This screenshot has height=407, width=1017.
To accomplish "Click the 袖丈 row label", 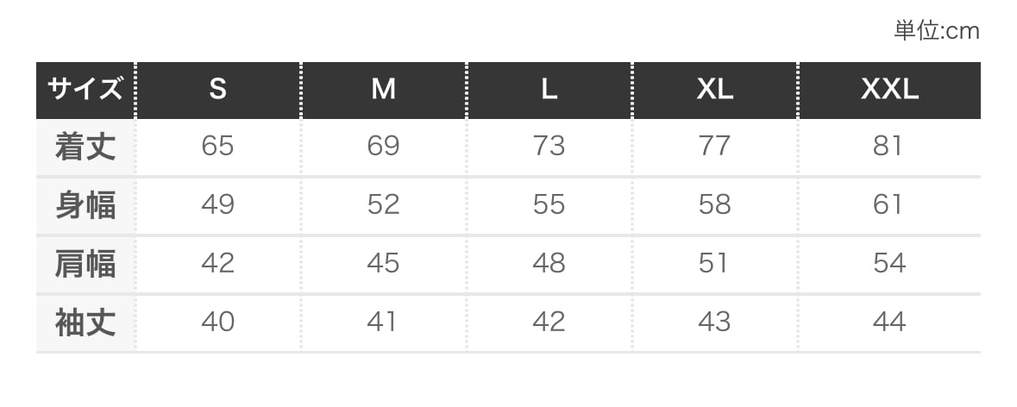I will 85,322.
